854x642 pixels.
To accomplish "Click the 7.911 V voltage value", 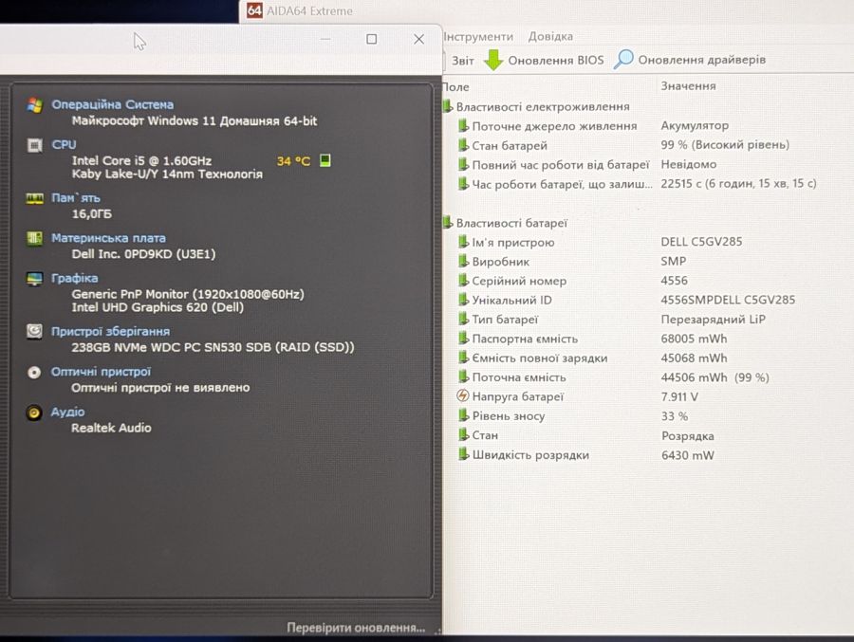I will pos(679,396).
